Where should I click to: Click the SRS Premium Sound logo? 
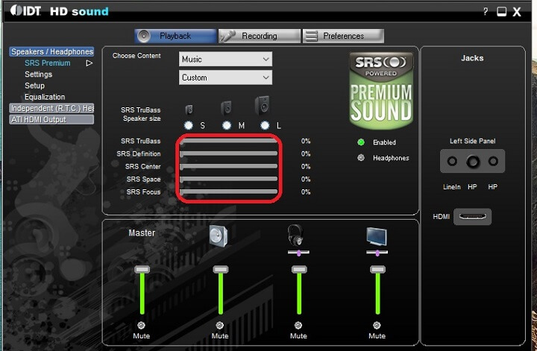point(381,89)
